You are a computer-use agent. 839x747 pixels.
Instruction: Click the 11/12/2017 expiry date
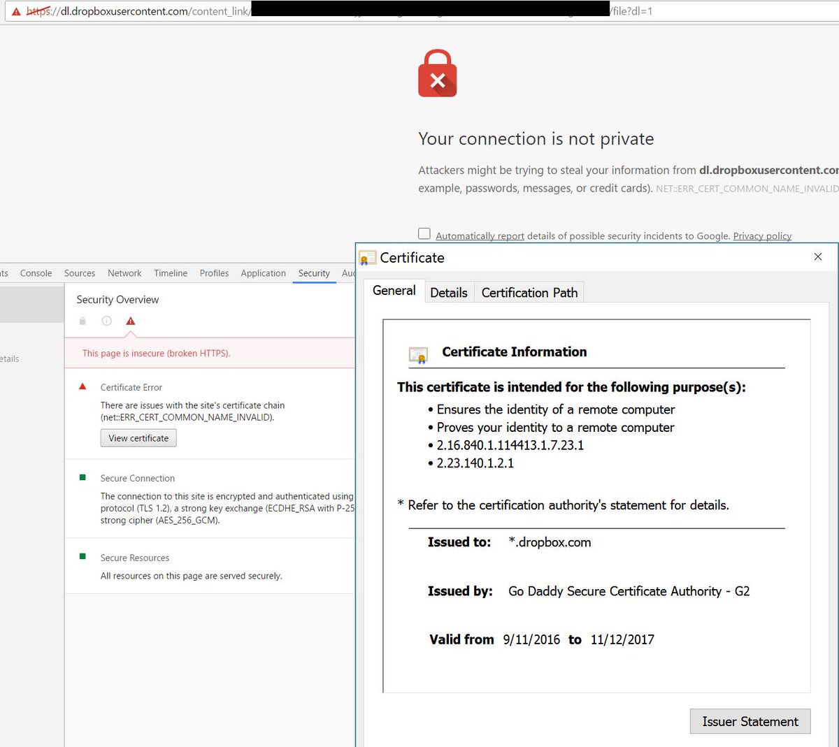[622, 639]
